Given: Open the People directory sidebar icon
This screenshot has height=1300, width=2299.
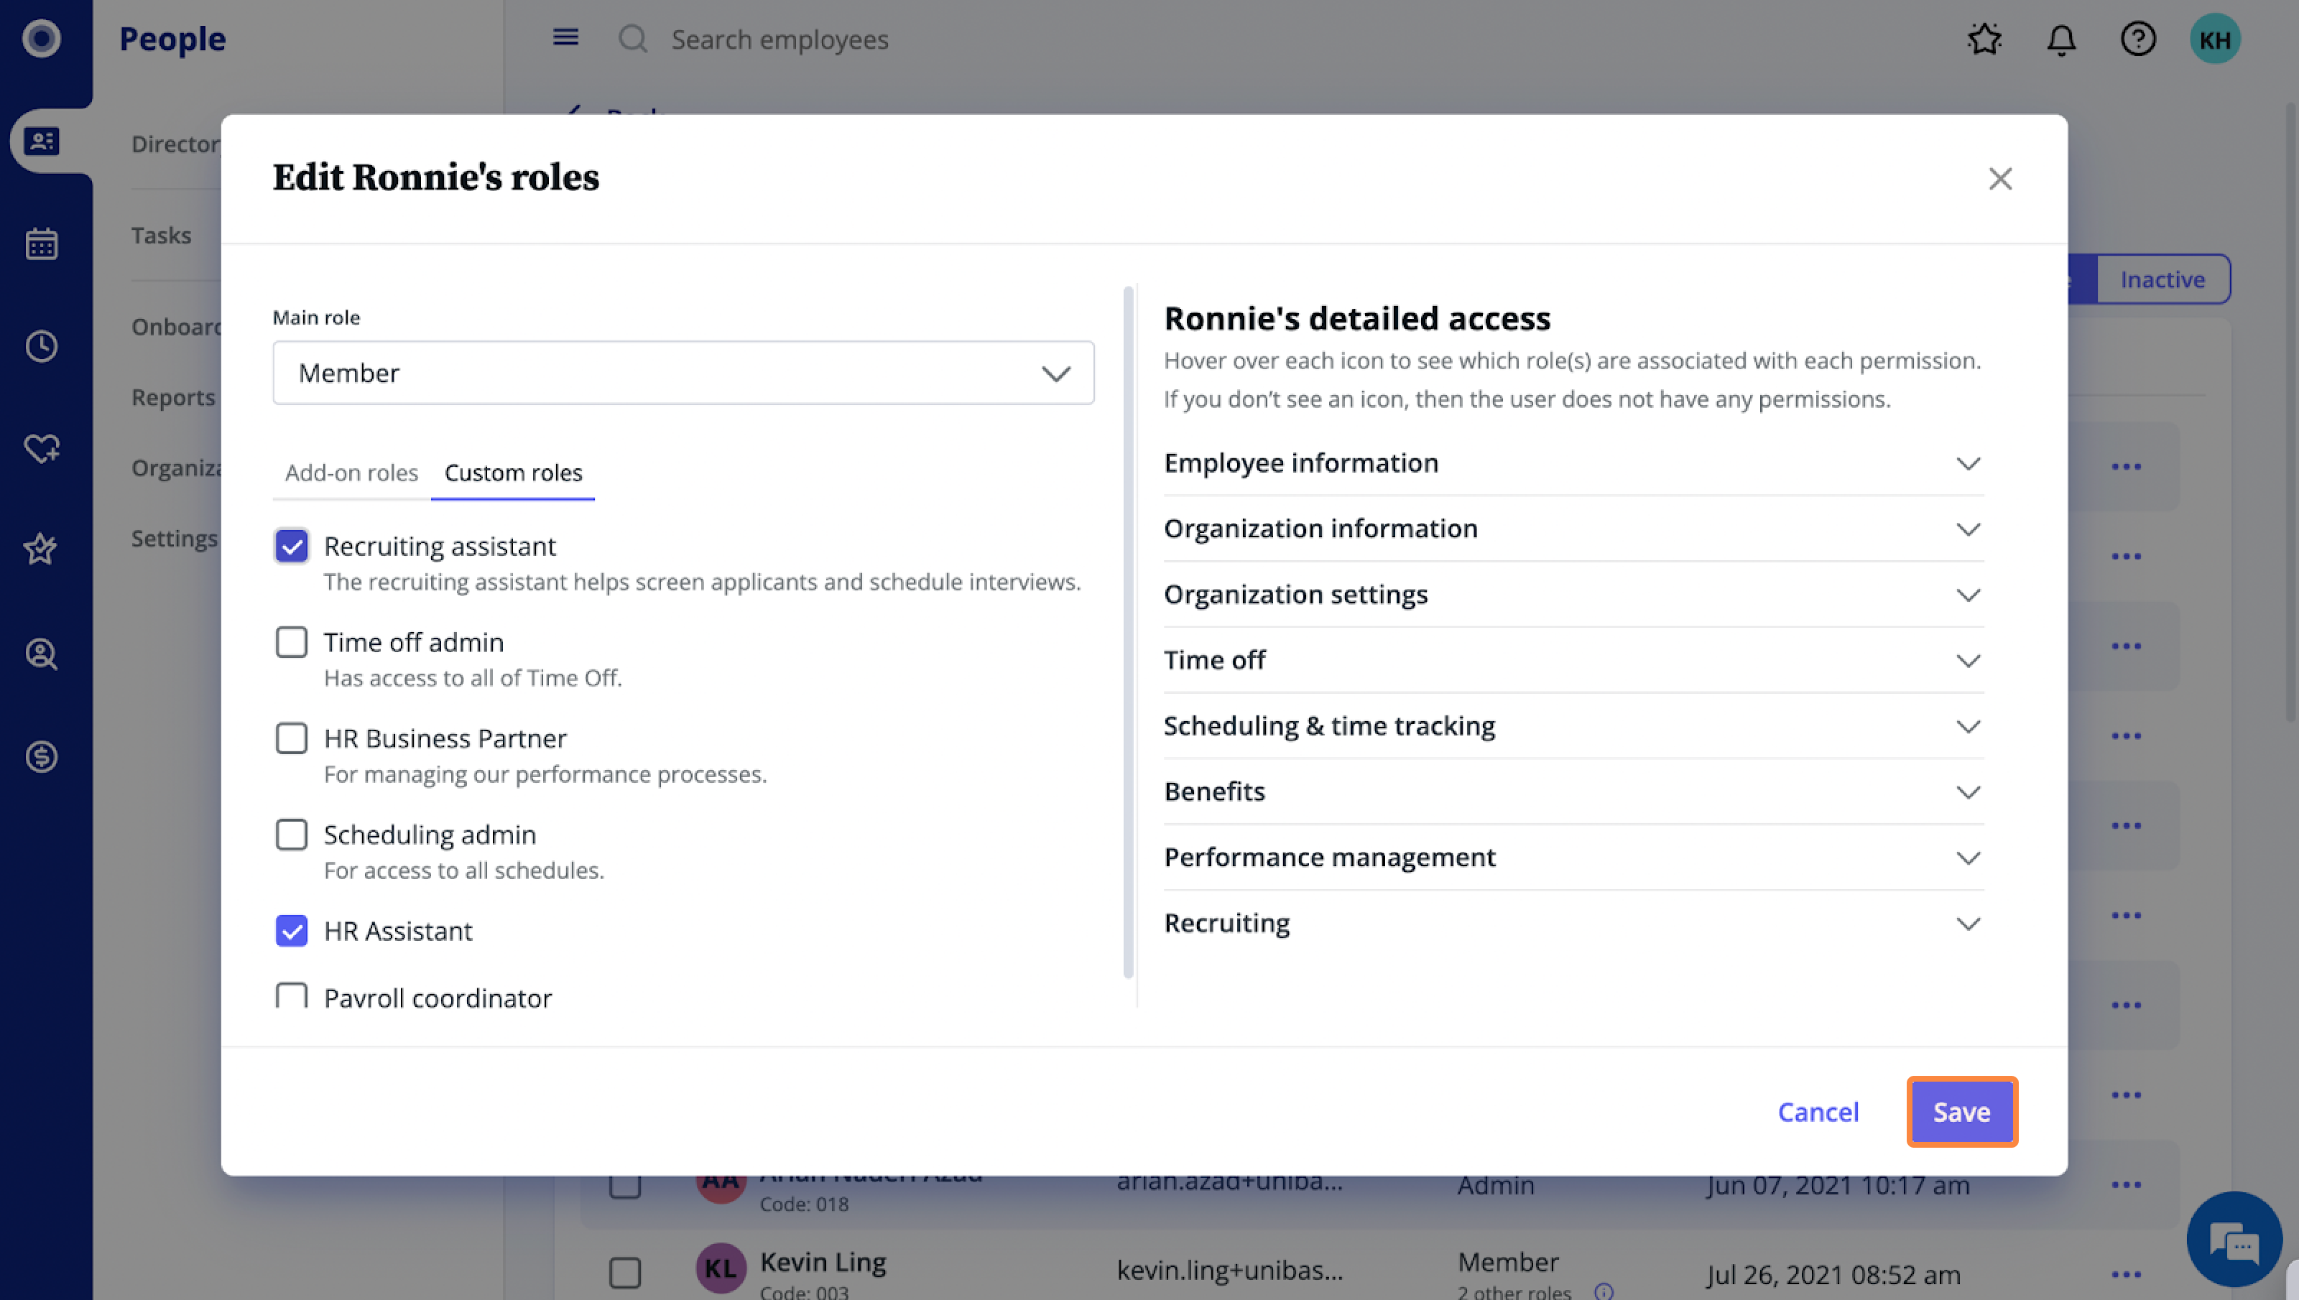Looking at the screenshot, I should pos(41,141).
